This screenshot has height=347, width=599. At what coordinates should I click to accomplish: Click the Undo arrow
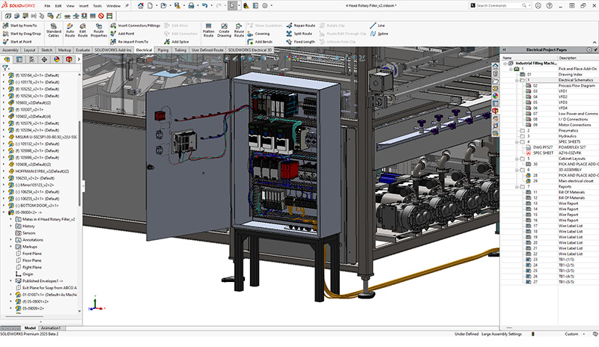click(x=204, y=5)
